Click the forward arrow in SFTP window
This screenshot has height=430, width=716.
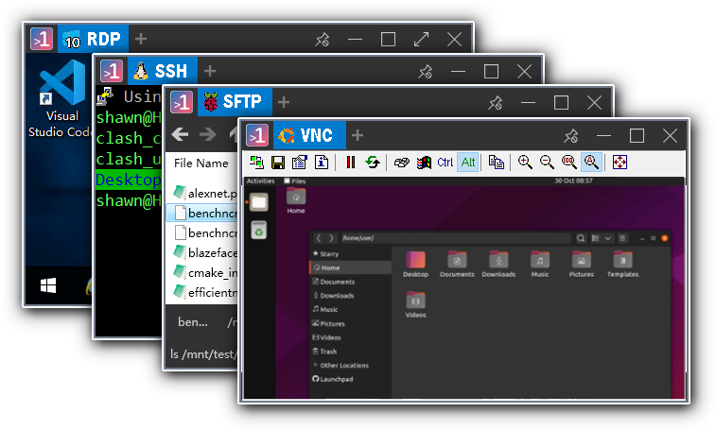tap(208, 134)
